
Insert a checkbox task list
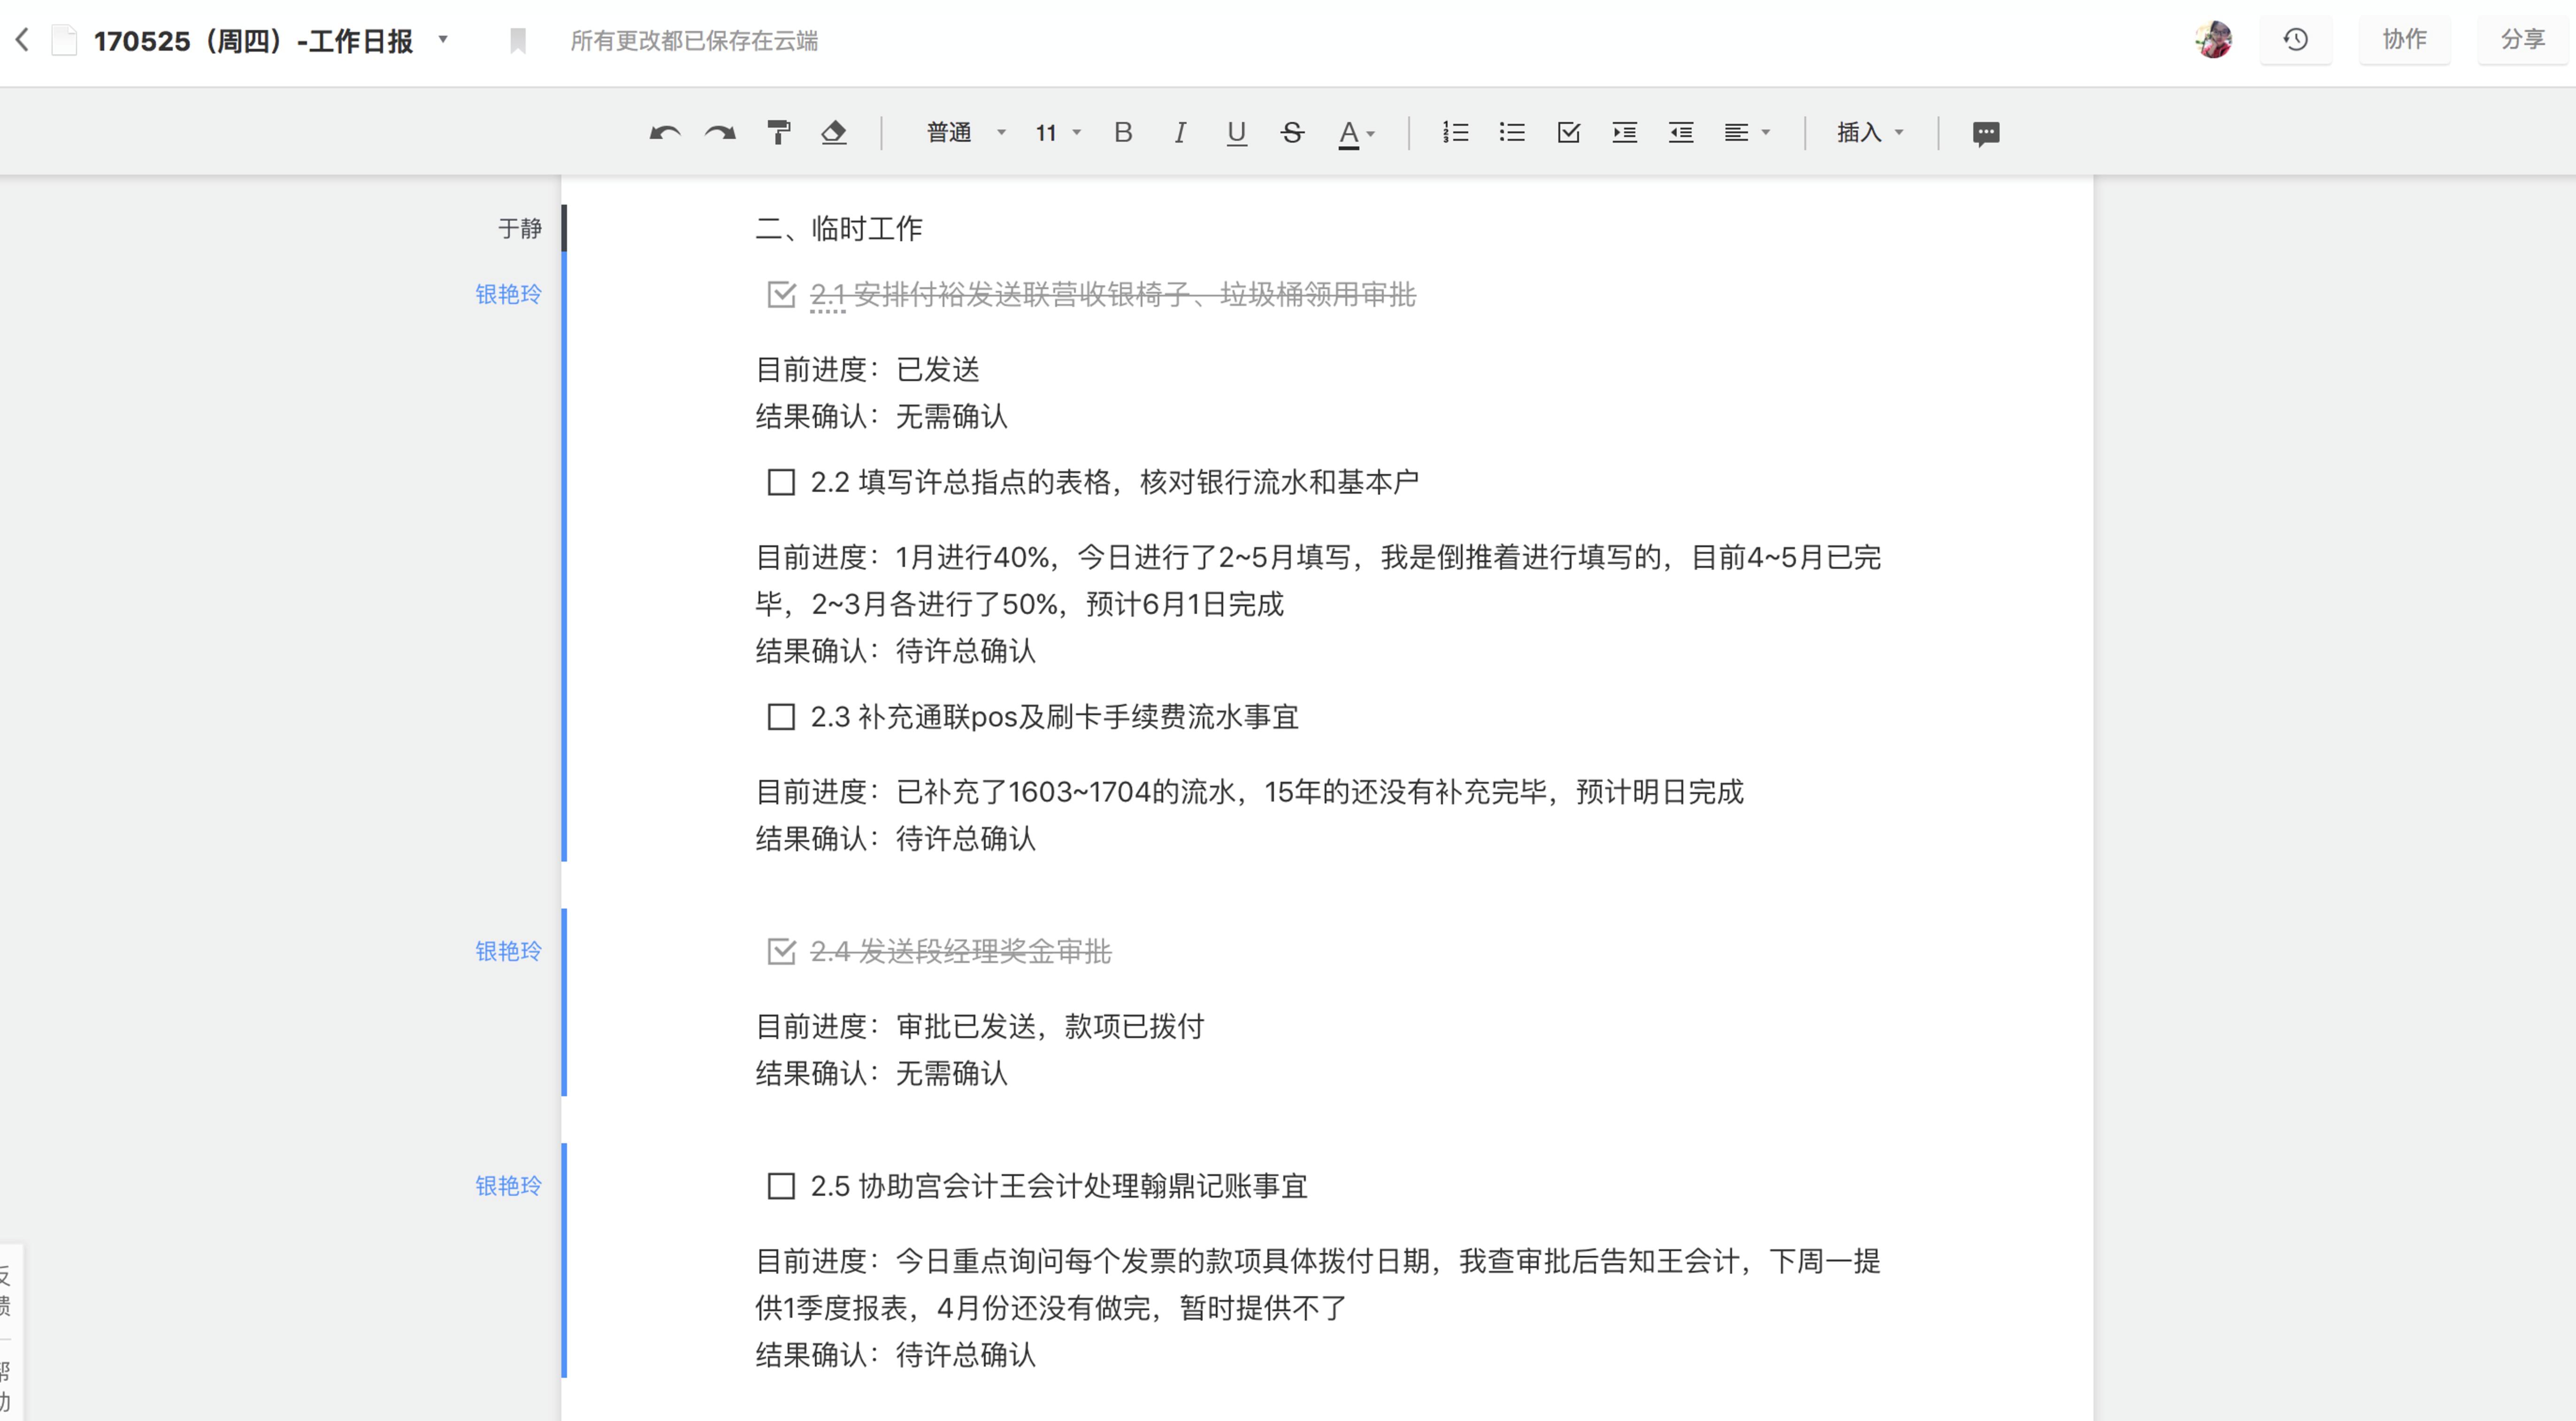[x=1568, y=132]
